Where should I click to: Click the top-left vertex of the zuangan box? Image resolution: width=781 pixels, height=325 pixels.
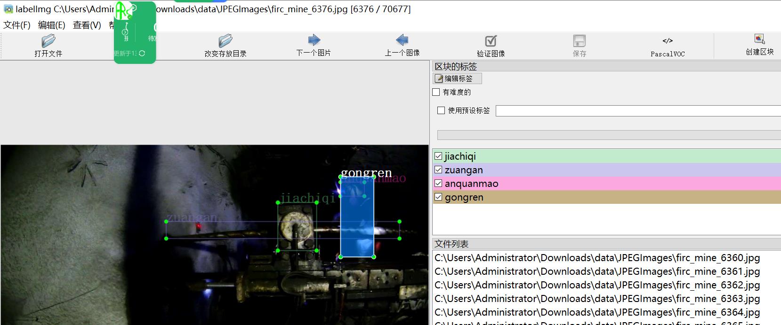click(x=166, y=222)
